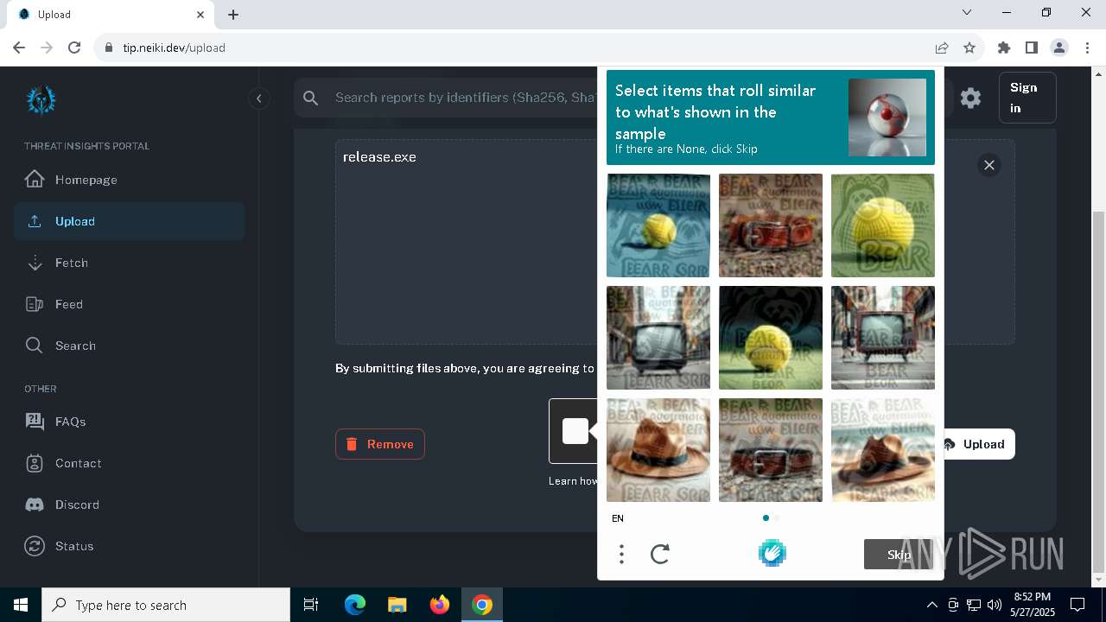This screenshot has height=622, width=1106.
Task: Launch Microsoft Edge from taskbar
Action: pyautogui.click(x=355, y=605)
